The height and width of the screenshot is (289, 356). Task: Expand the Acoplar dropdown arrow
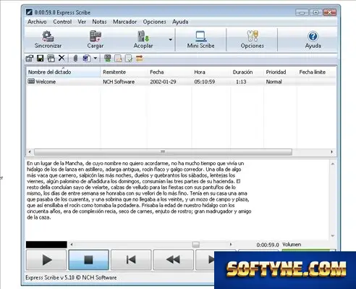click(x=171, y=40)
